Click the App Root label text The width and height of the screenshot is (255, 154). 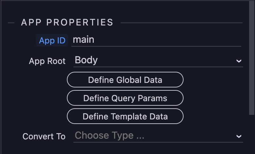pyautogui.click(x=47, y=61)
